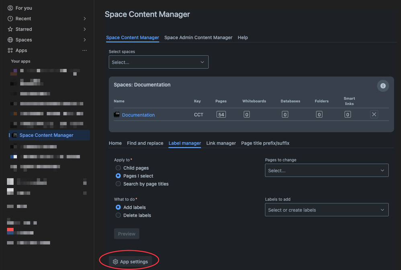
Task: Select the Child pages radio button
Action: (x=118, y=168)
